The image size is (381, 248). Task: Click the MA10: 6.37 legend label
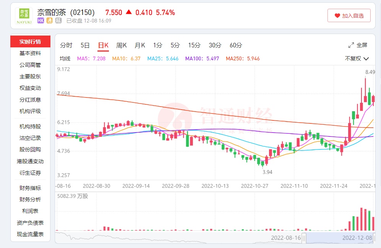point(126,58)
